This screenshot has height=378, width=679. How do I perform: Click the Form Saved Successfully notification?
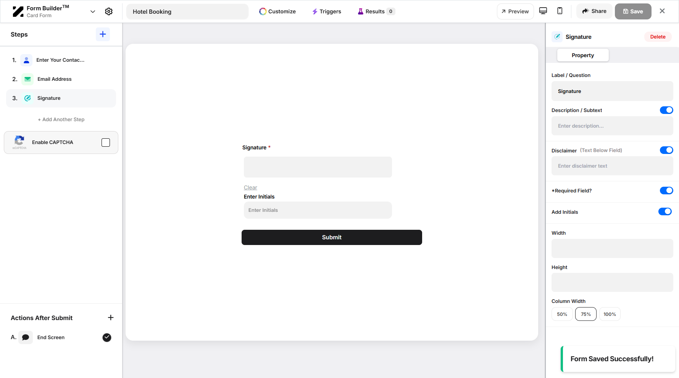pyautogui.click(x=618, y=359)
